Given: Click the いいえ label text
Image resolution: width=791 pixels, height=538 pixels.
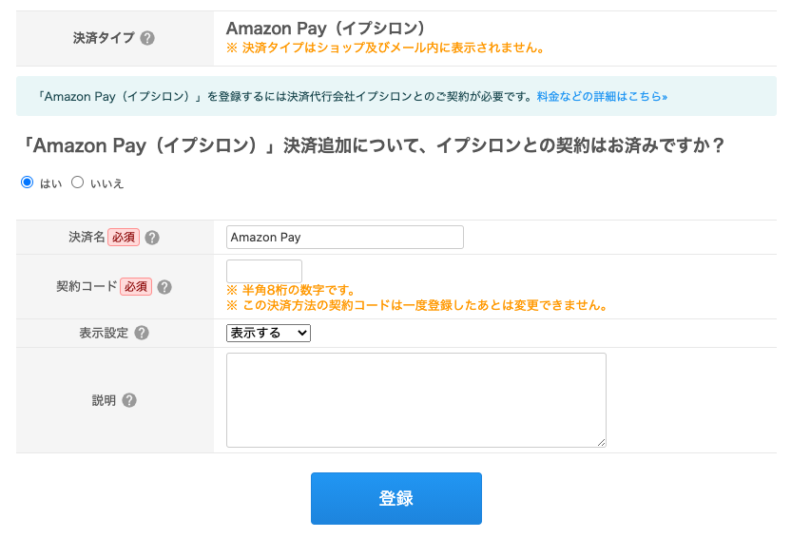Looking at the screenshot, I should pyautogui.click(x=106, y=183).
